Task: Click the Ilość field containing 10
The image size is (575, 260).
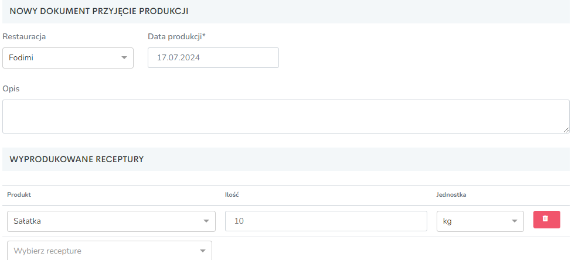Action: click(x=326, y=221)
